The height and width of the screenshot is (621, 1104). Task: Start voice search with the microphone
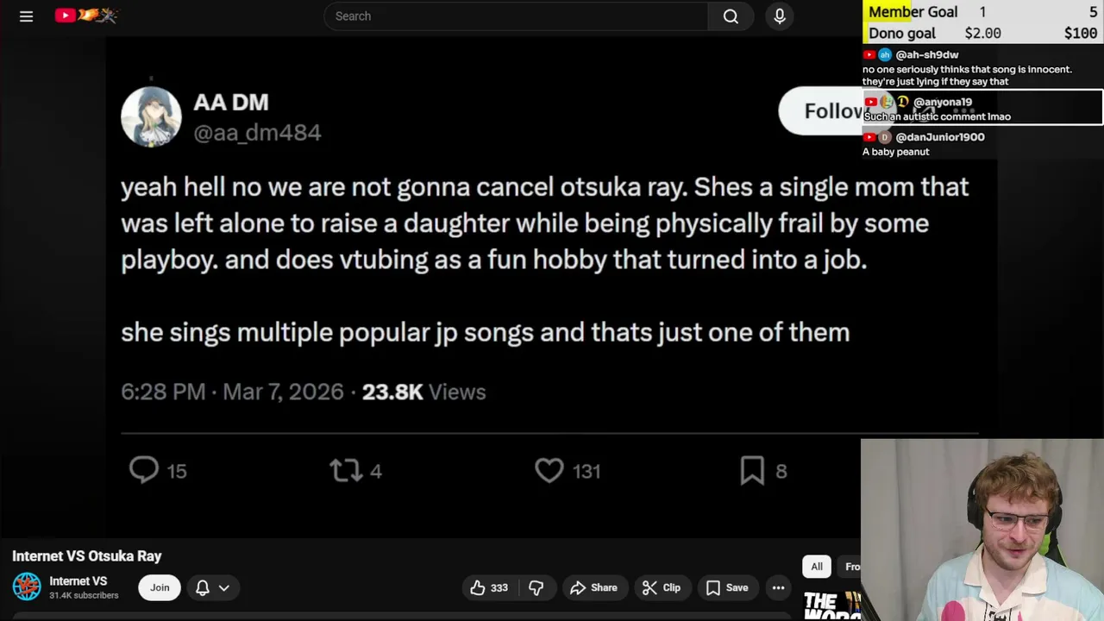(780, 16)
